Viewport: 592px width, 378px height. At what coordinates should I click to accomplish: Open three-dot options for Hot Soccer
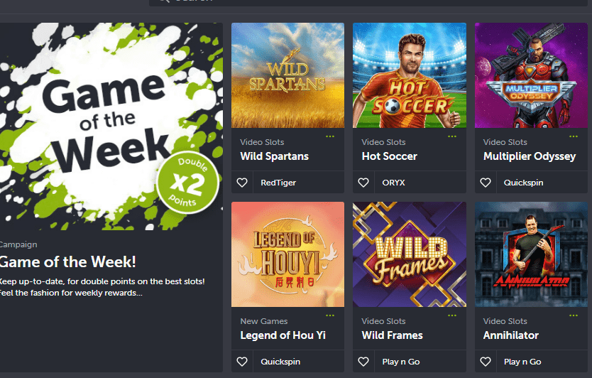(452, 136)
